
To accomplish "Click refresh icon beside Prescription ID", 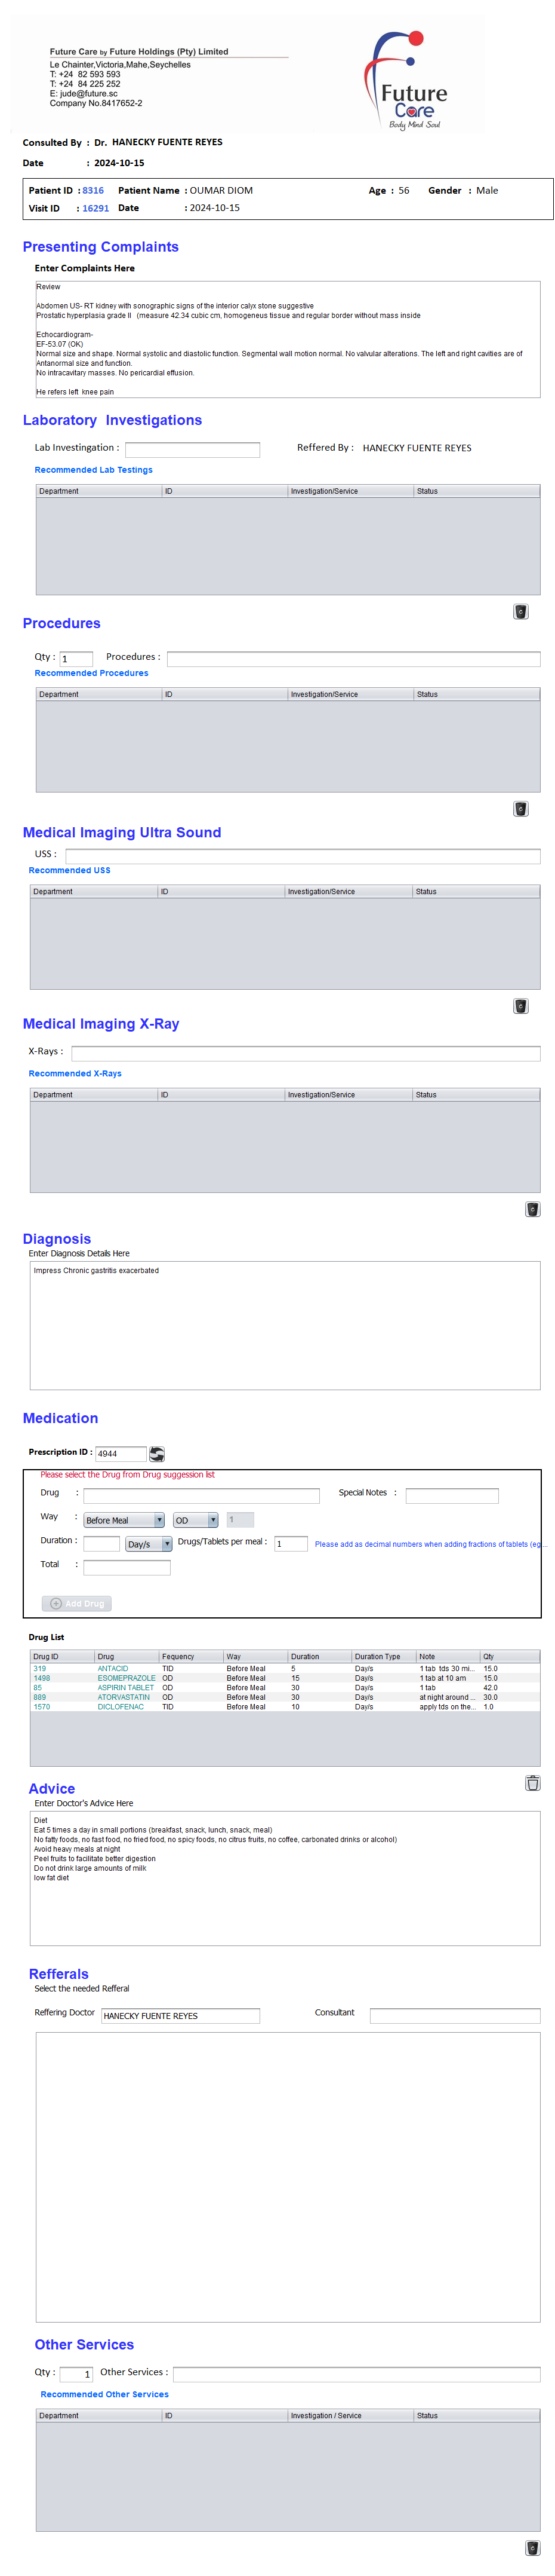I will pos(157,1453).
